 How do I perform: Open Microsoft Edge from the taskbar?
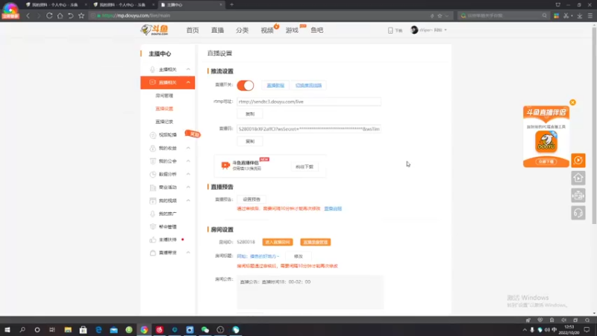point(99,329)
